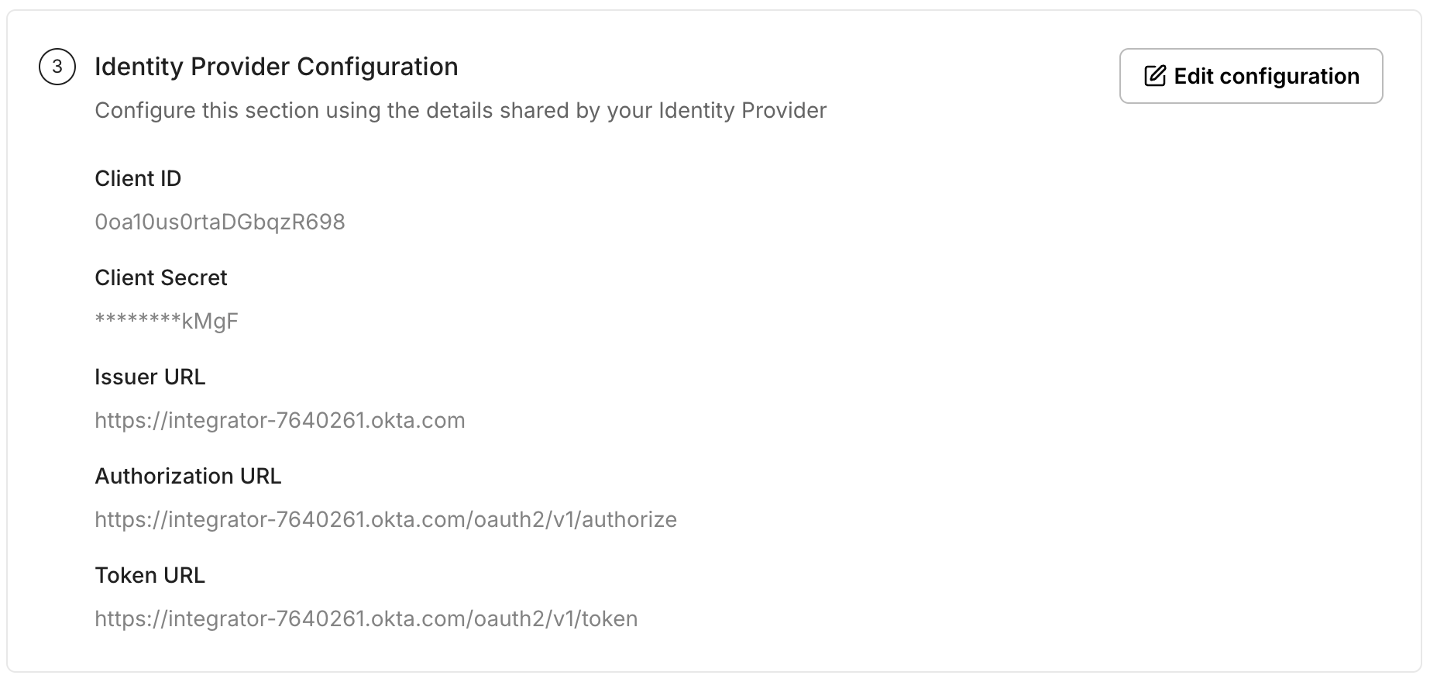This screenshot has width=1430, height=682.
Task: Click the masked Client Secret value
Action: pyautogui.click(x=167, y=320)
